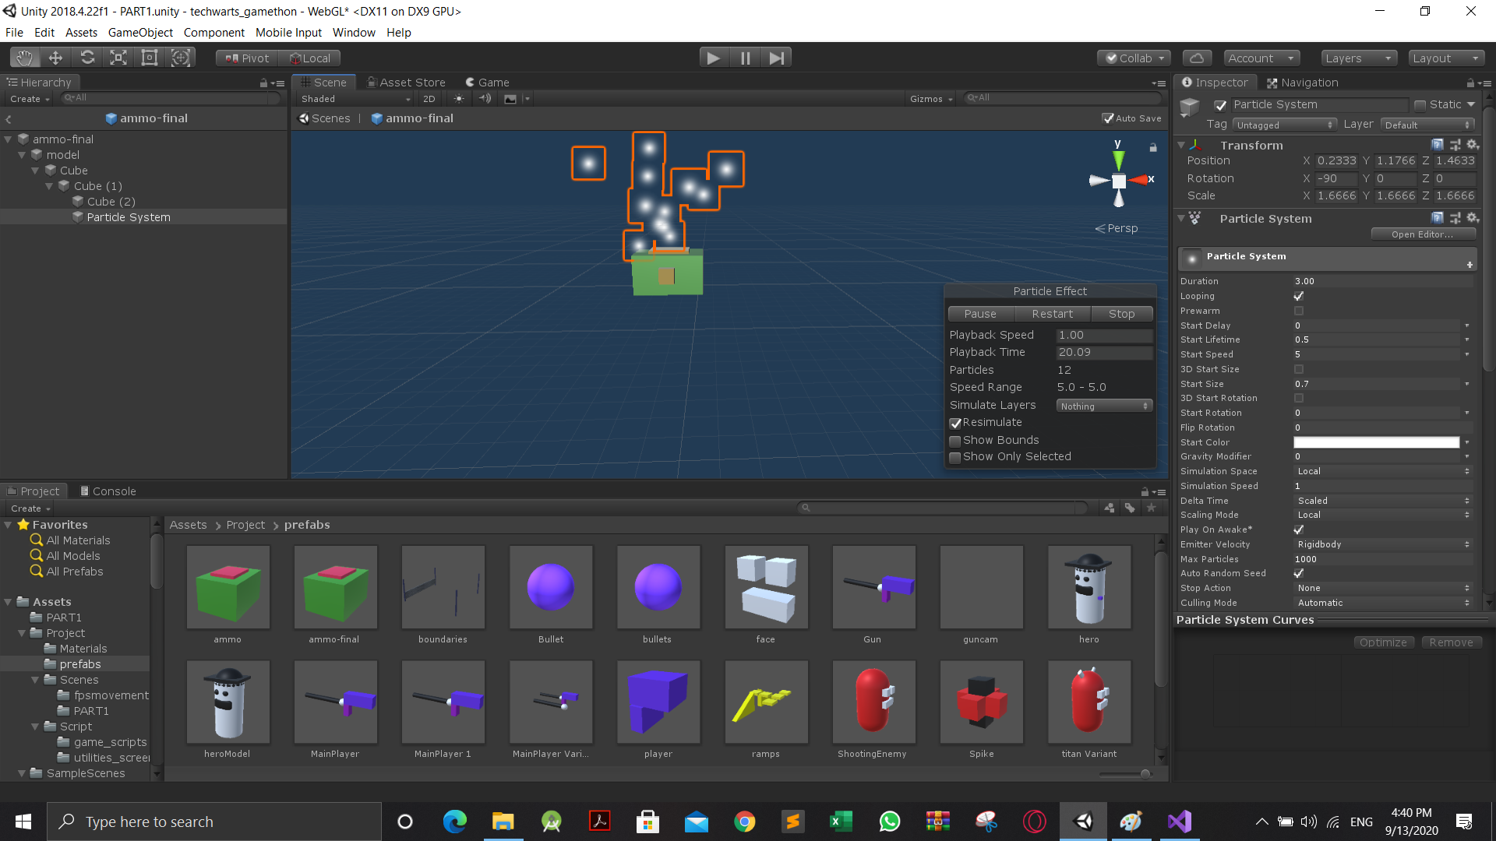Open the Emitter Velocity dropdown

(1382, 544)
